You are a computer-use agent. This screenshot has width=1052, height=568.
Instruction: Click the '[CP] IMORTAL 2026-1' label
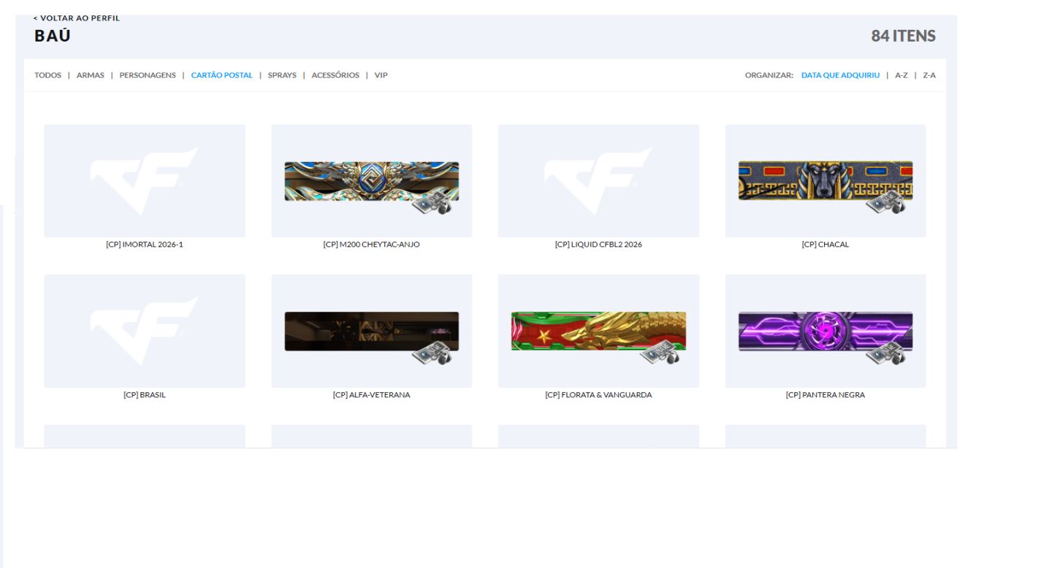pos(145,245)
